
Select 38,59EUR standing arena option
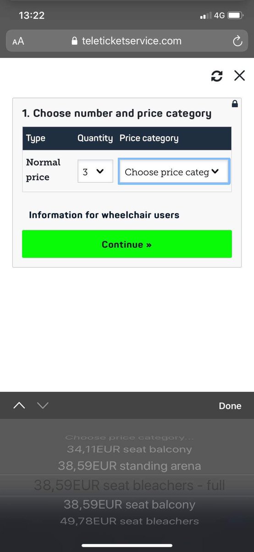click(x=129, y=466)
